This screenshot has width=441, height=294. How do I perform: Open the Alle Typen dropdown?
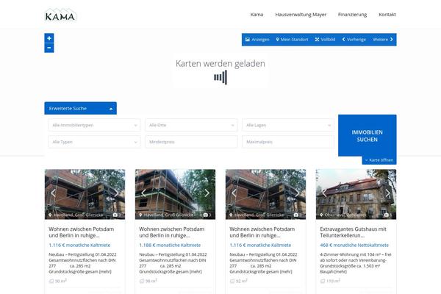click(x=94, y=142)
